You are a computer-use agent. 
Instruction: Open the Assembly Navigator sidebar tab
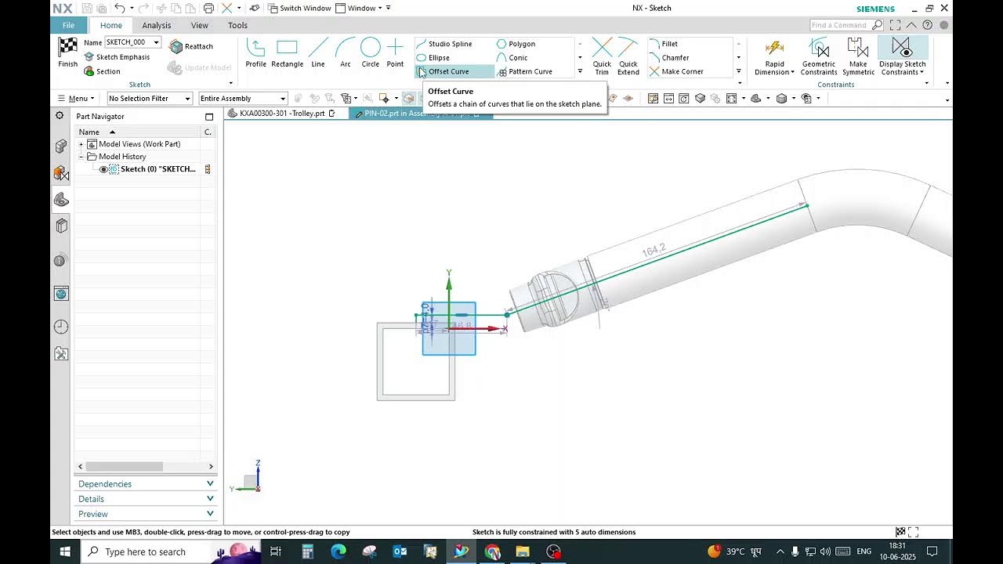coord(61,146)
